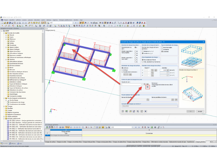The height and width of the screenshot is (163, 217).
Task: Switch to Charges de surface table tab
Action: pos(50,142)
